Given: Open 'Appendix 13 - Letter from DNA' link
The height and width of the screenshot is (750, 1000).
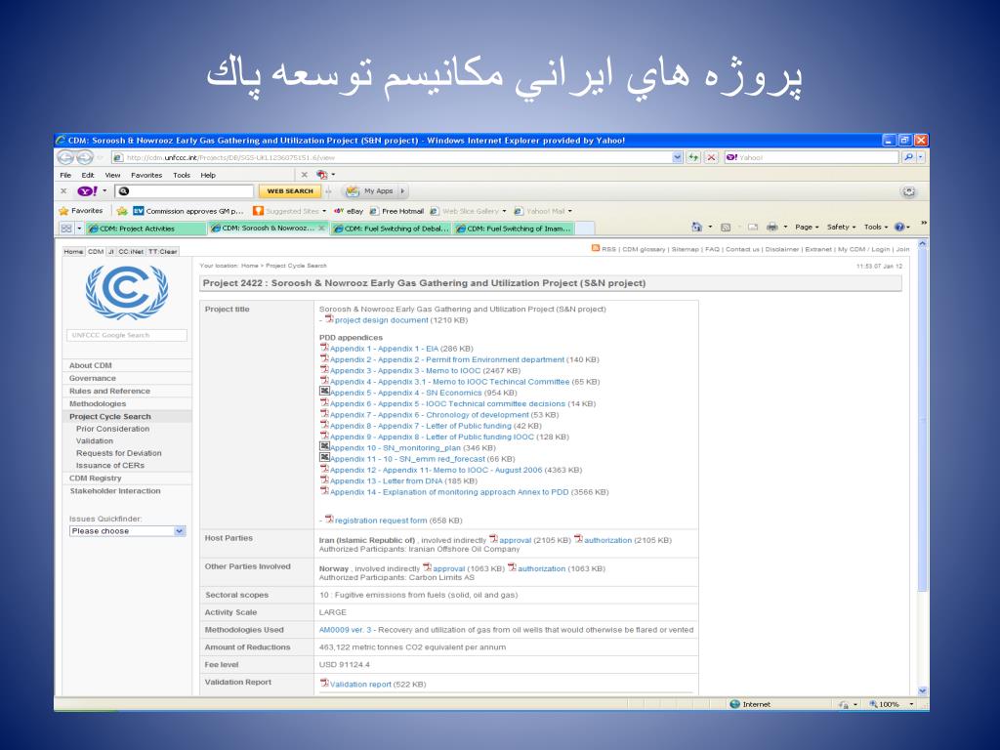Looking at the screenshot, I should [386, 480].
